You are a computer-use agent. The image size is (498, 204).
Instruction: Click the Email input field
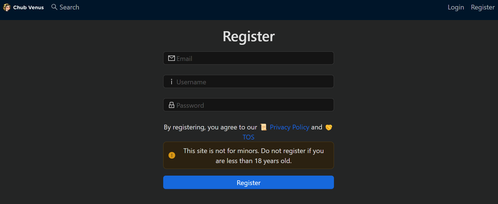coord(248,58)
